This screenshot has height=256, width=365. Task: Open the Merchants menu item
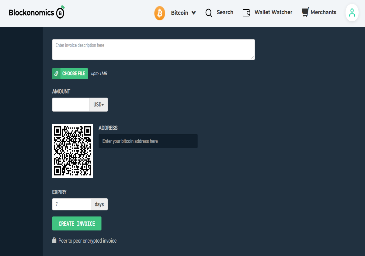pyautogui.click(x=323, y=12)
